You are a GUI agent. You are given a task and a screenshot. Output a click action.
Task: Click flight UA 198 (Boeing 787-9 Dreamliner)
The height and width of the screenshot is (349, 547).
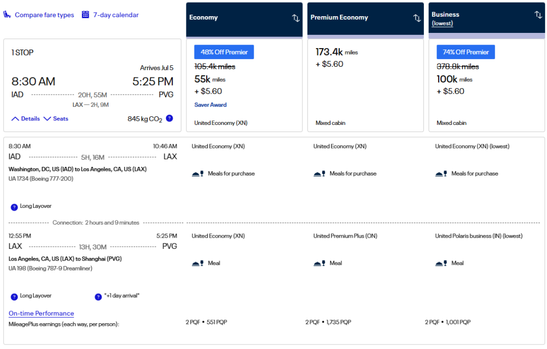click(x=51, y=269)
